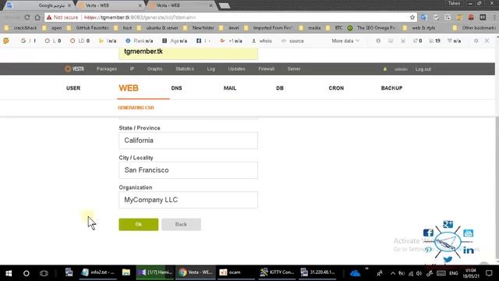Click the notification bell icon
Screen dimensions: 499x281
(x=384, y=69)
